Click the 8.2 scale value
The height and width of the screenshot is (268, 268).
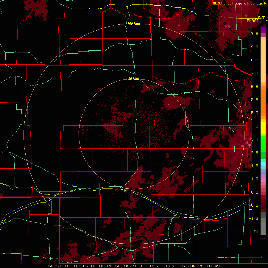click(x=255, y=60)
